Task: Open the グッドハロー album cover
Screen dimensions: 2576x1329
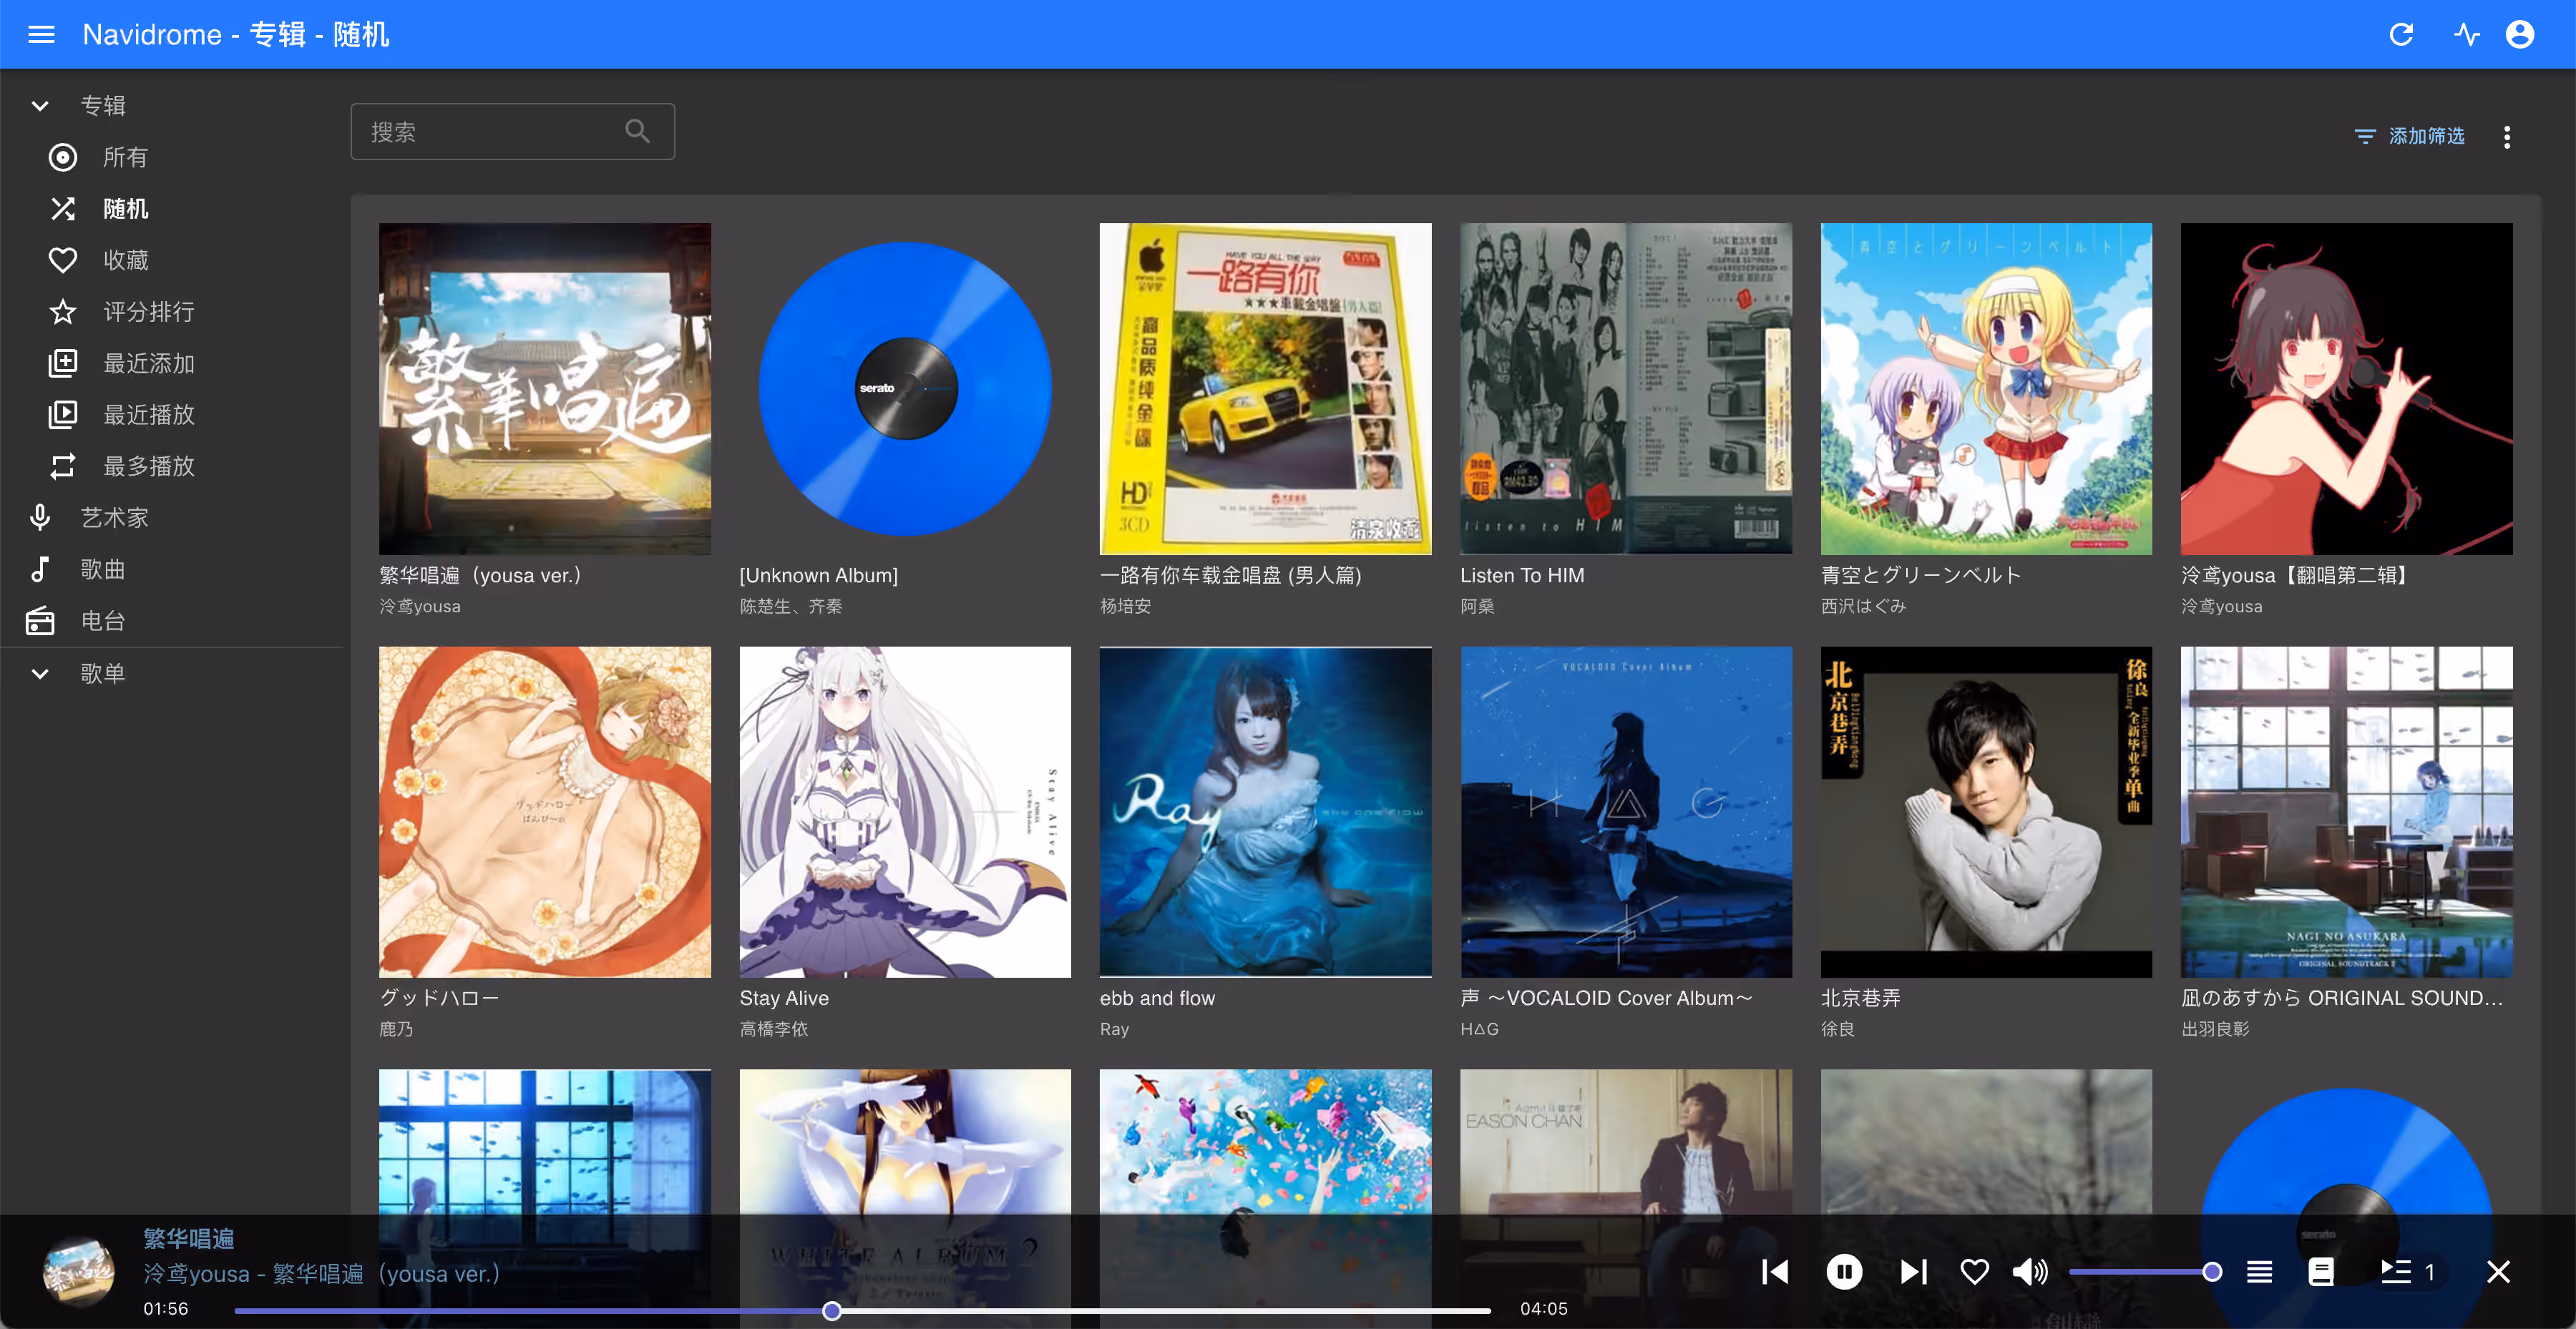Action: tap(545, 811)
